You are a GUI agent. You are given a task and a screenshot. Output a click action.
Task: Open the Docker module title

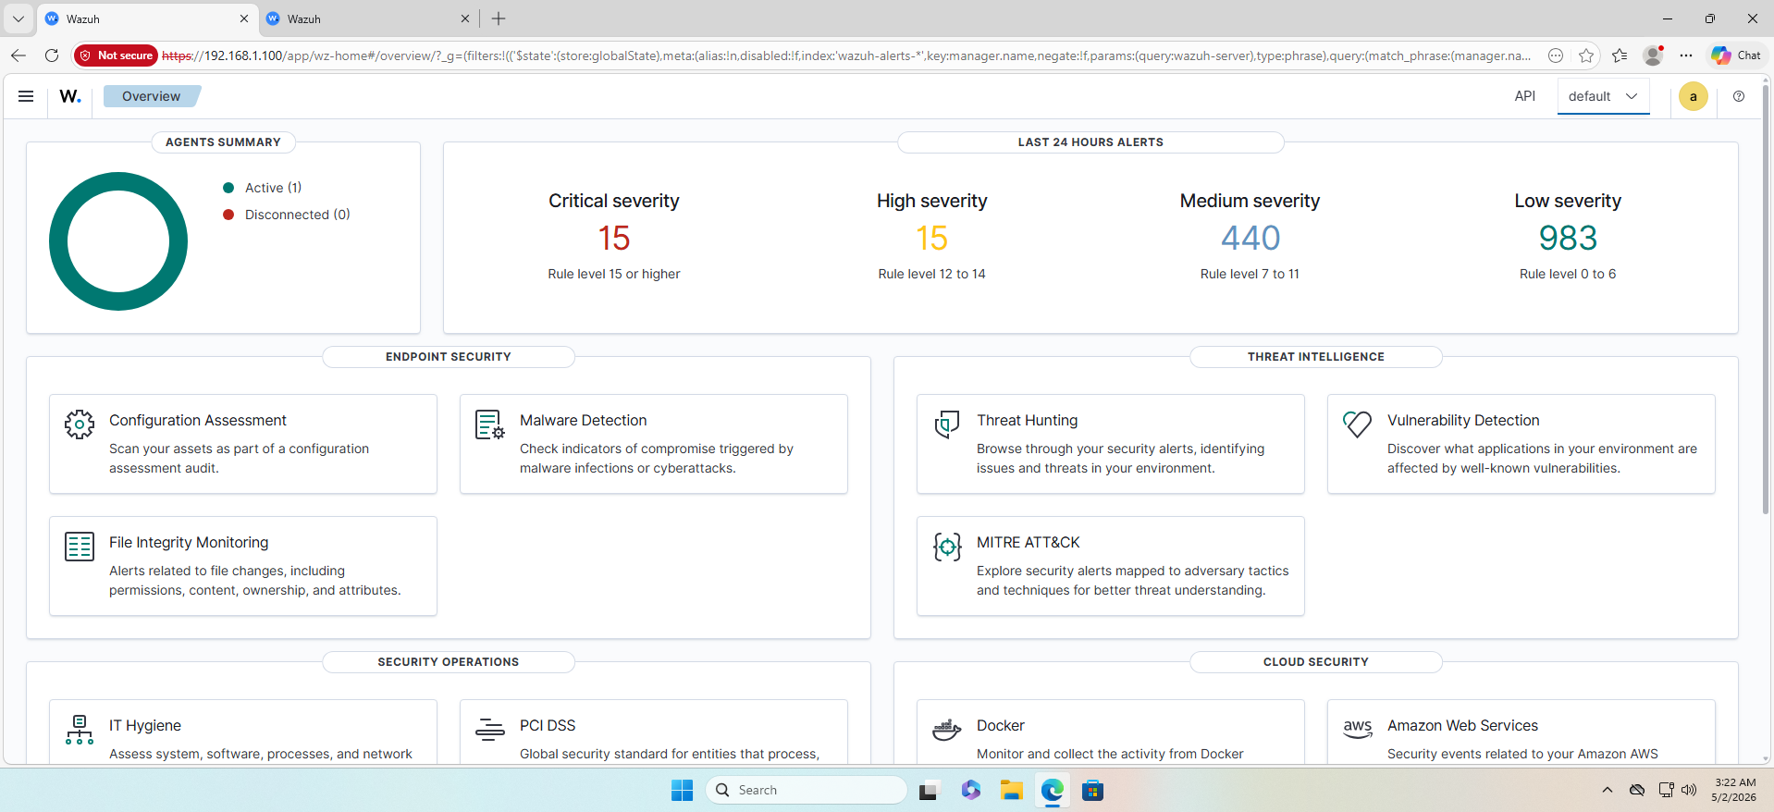[x=1001, y=726]
